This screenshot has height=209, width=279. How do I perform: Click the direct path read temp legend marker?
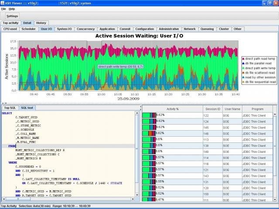tap(243, 58)
